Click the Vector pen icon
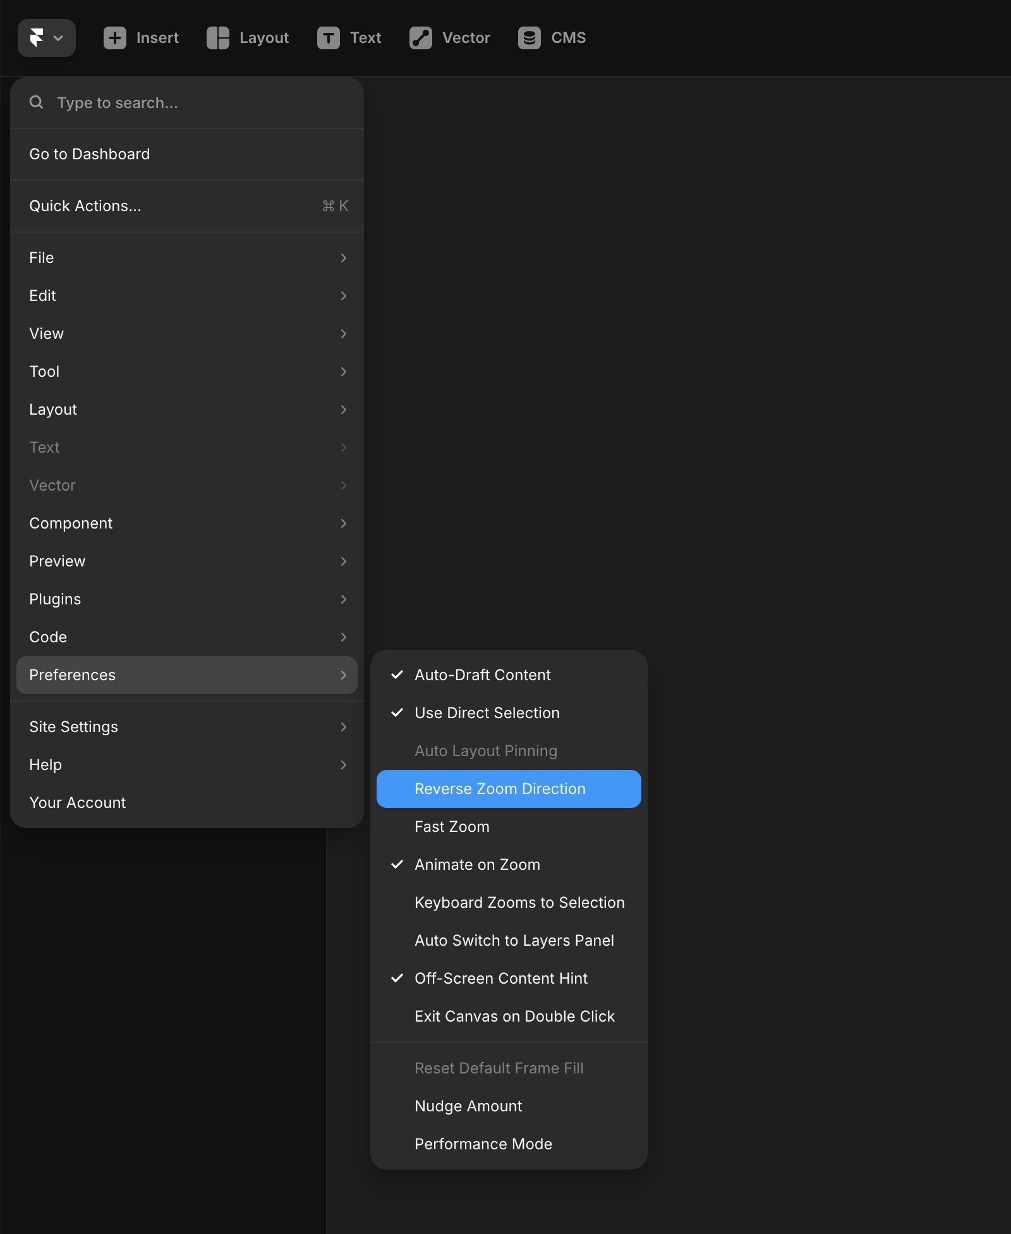This screenshot has width=1011, height=1234. (421, 38)
